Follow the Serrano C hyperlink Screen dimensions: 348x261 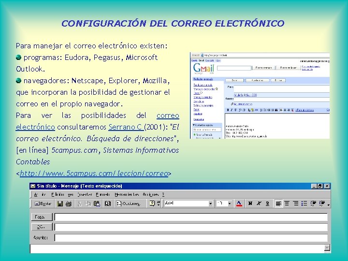126,127
